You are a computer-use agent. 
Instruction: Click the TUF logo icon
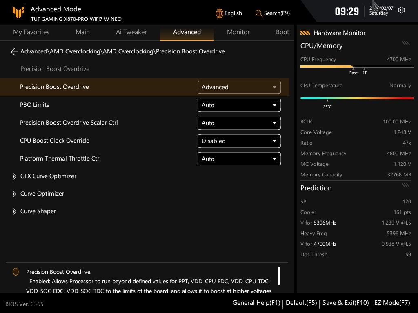tap(18, 13)
